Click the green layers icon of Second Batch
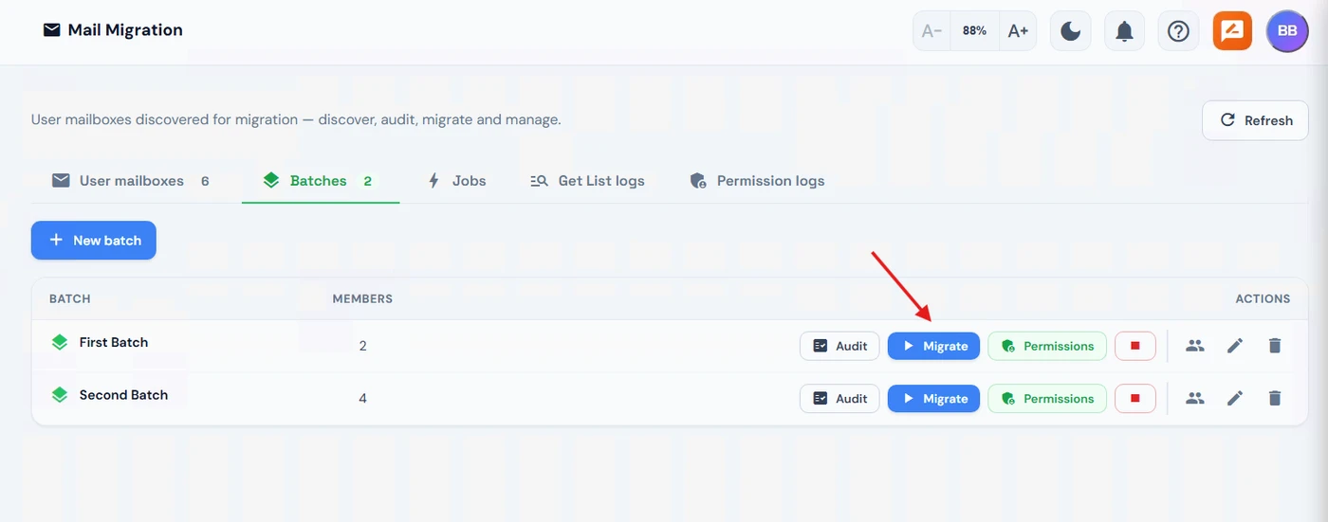Viewport: 1328px width, 522px height. click(x=60, y=395)
